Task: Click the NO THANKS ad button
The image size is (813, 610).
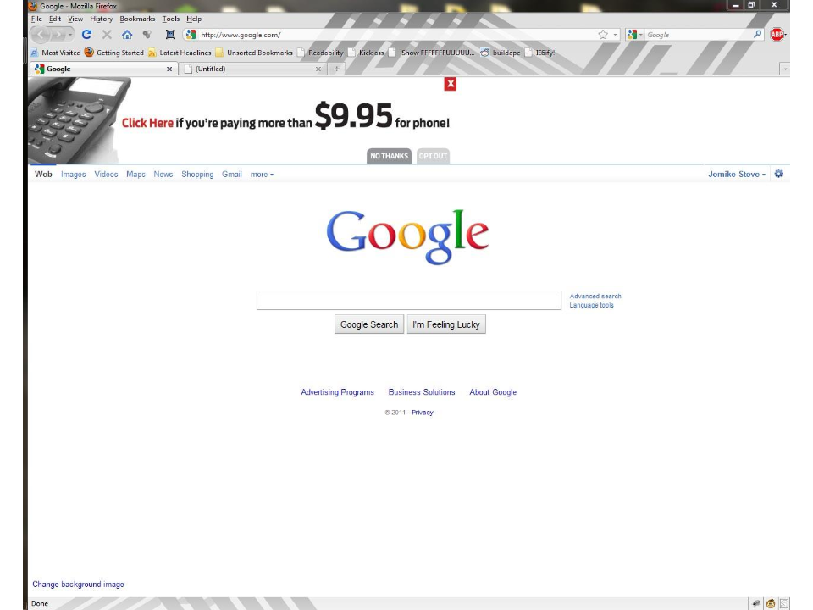Action: point(389,156)
